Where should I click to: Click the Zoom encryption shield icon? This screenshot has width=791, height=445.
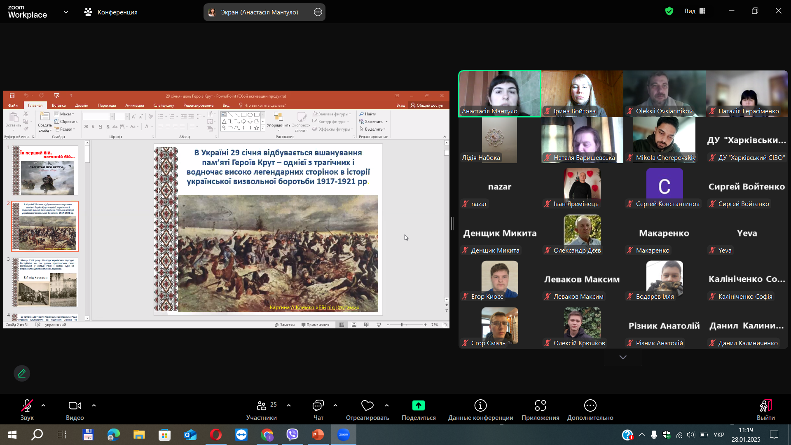[x=669, y=11]
